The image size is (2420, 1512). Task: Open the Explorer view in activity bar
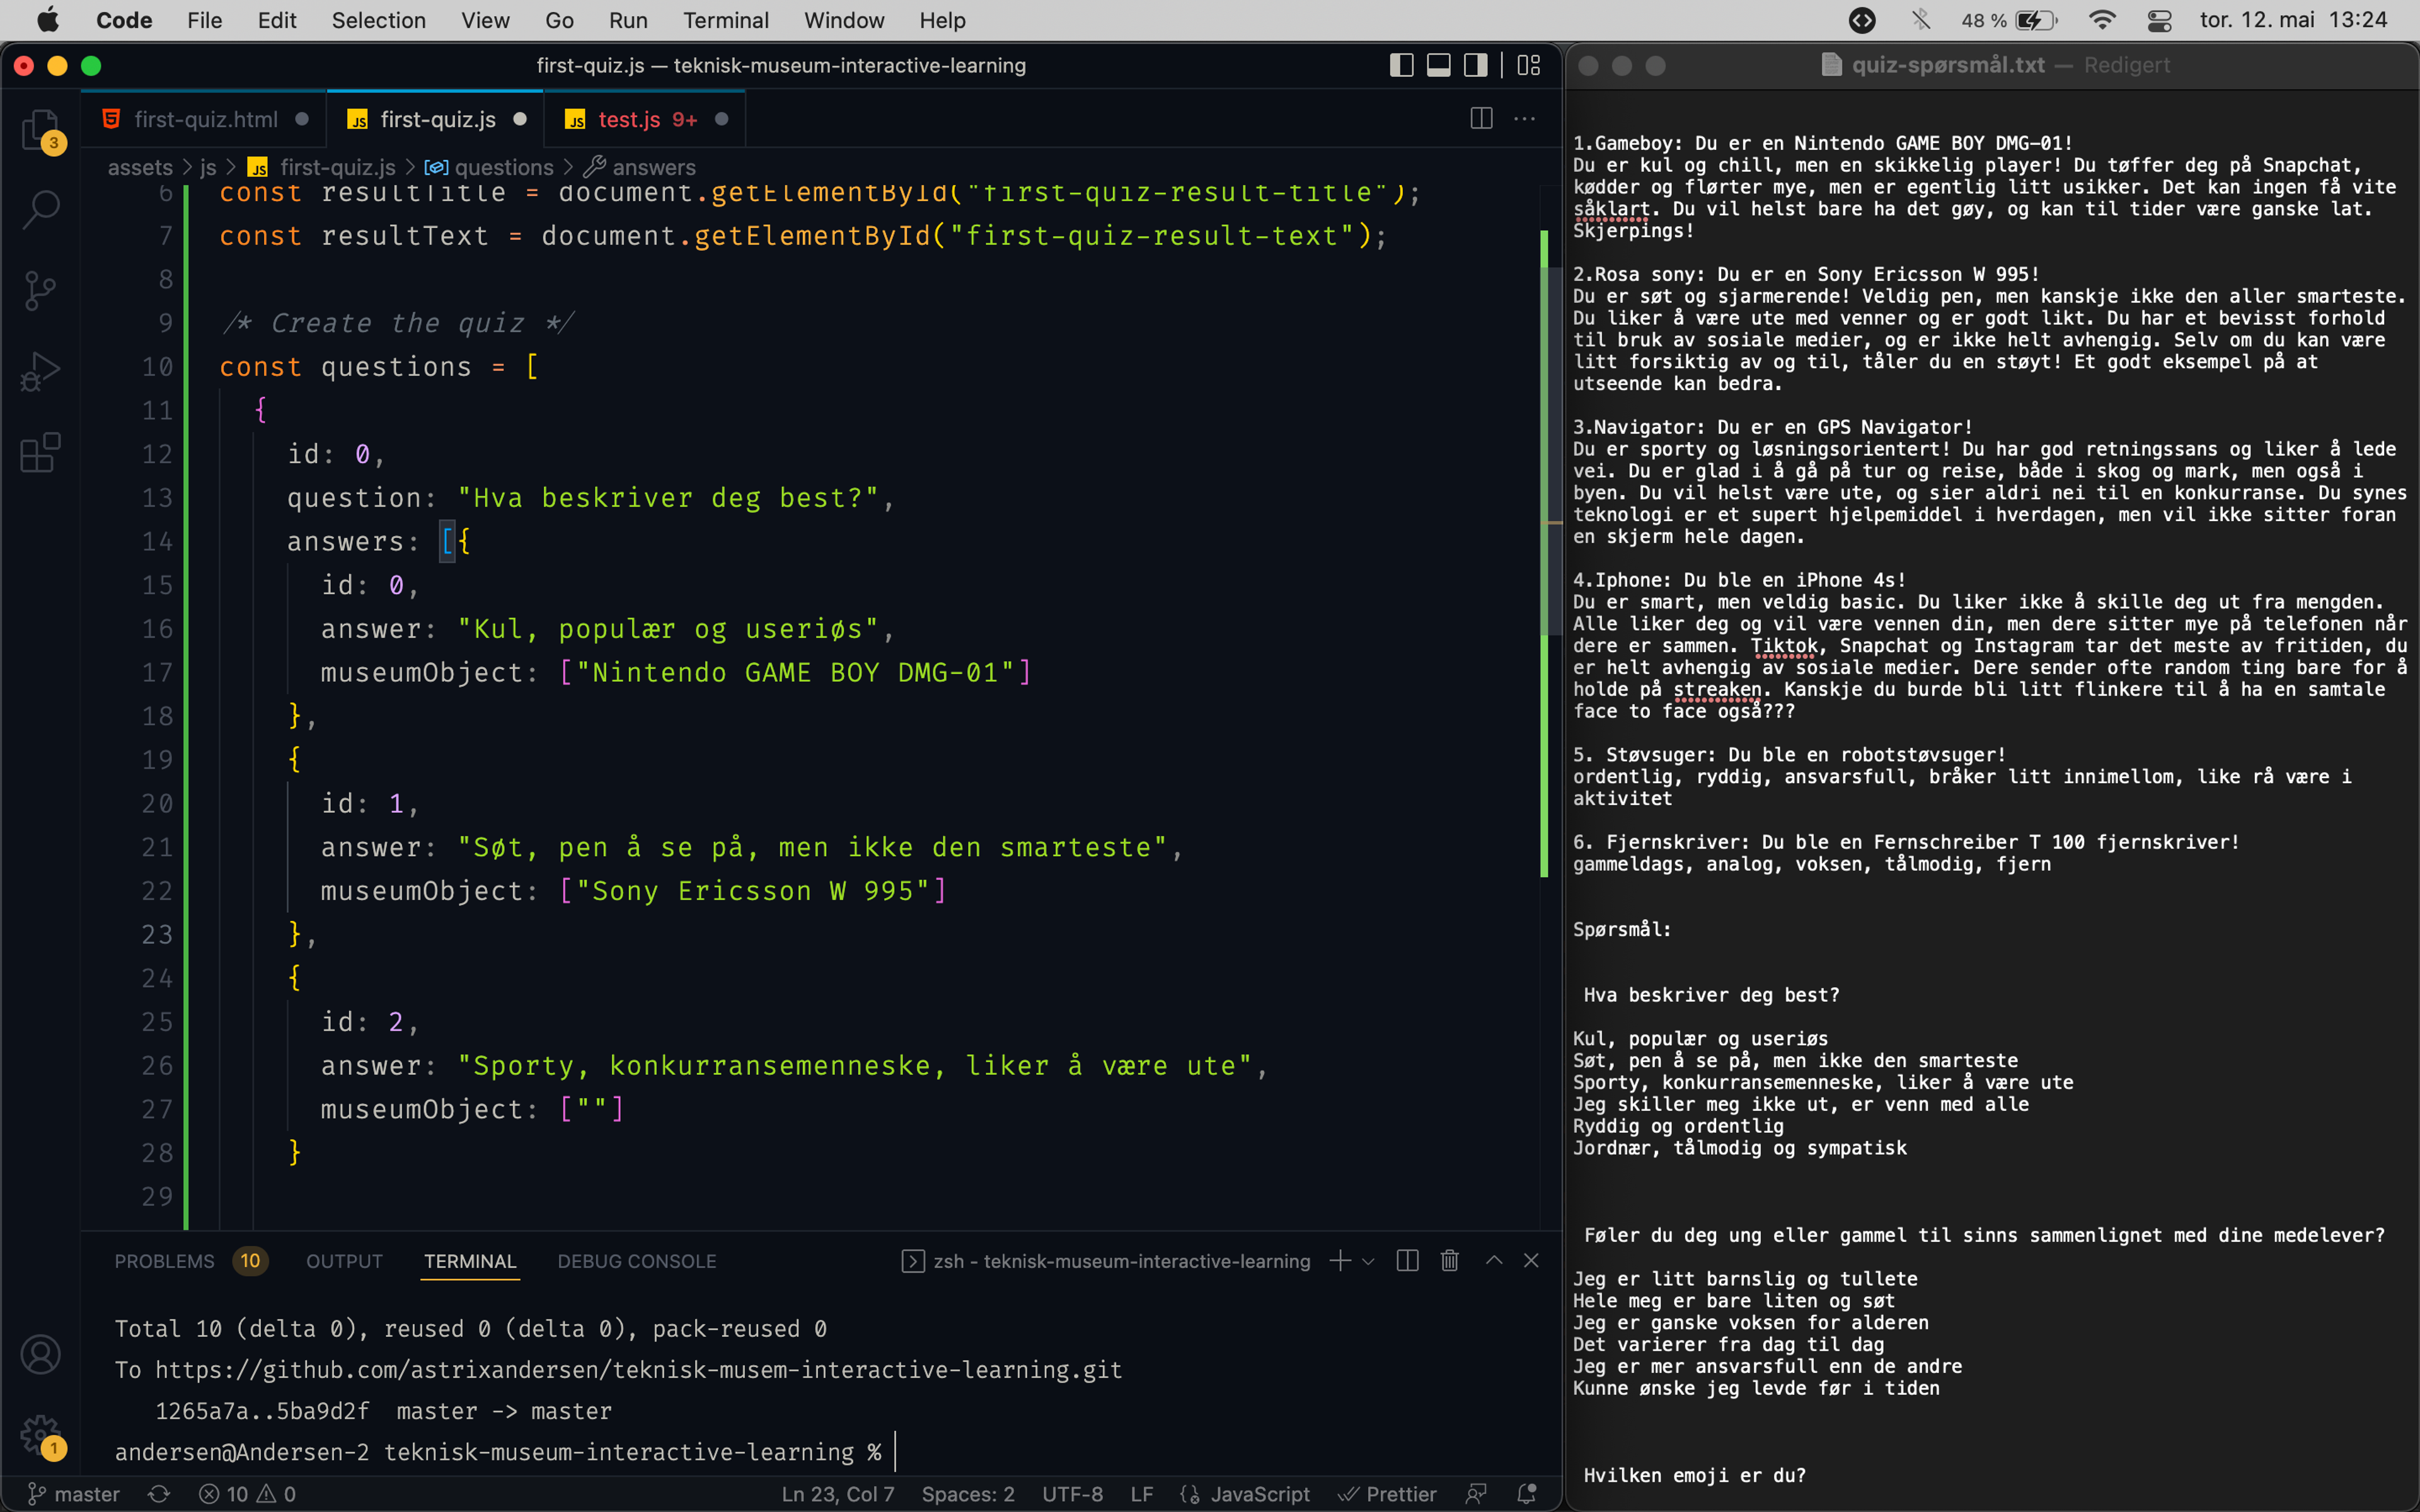41,130
